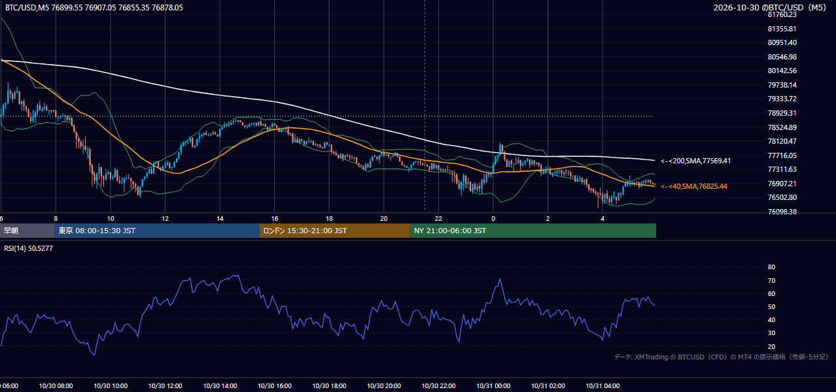Click the 10/30 12:00 date label

click(165, 386)
